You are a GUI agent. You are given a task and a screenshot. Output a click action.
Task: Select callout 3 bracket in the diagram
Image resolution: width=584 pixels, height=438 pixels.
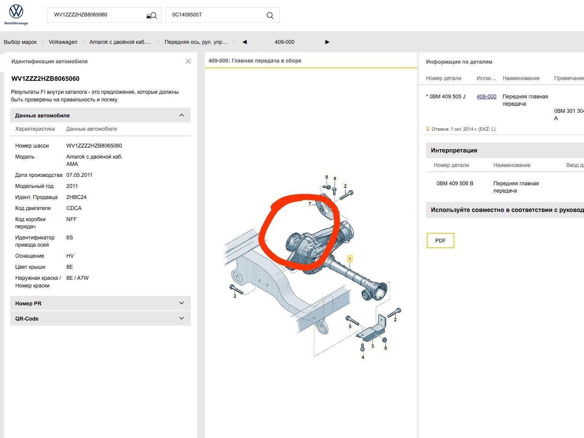pos(373,346)
